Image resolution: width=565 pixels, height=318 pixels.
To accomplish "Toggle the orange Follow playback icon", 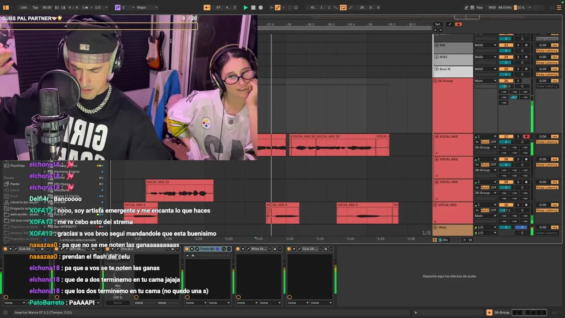I will 207,8.
